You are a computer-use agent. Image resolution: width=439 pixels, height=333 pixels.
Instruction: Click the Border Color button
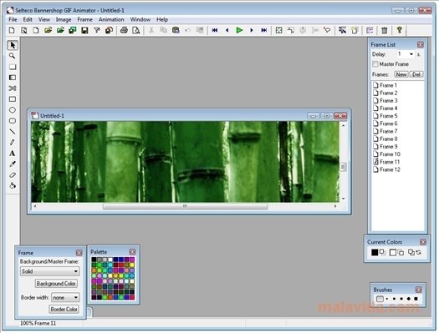click(x=64, y=310)
